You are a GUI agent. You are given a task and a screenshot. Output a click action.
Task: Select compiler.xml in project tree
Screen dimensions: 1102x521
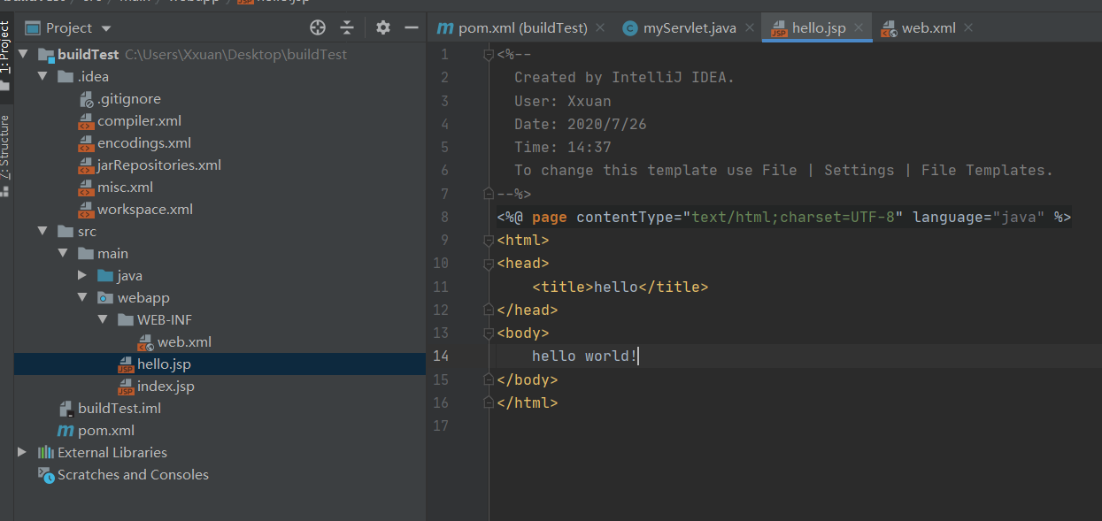[139, 121]
